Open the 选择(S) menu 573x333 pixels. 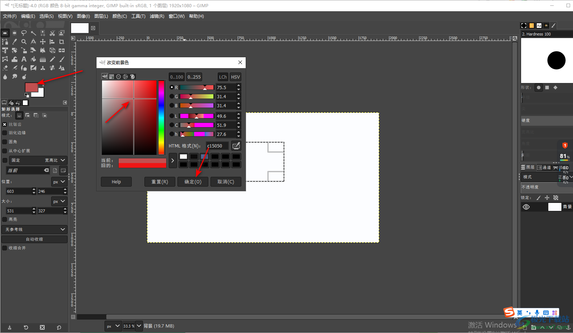tap(46, 16)
